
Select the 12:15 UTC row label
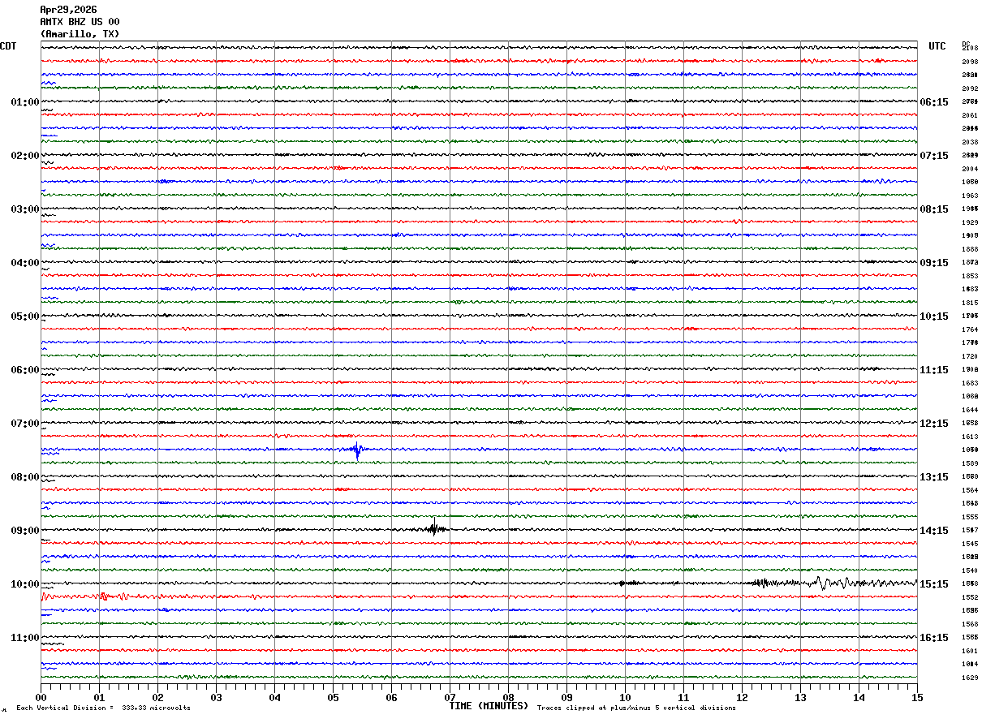[x=933, y=424]
